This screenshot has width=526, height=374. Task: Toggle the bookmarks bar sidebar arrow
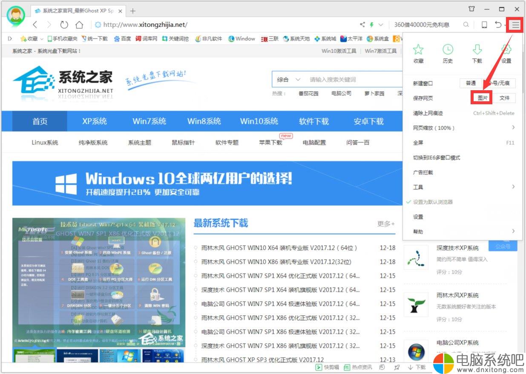(10, 39)
